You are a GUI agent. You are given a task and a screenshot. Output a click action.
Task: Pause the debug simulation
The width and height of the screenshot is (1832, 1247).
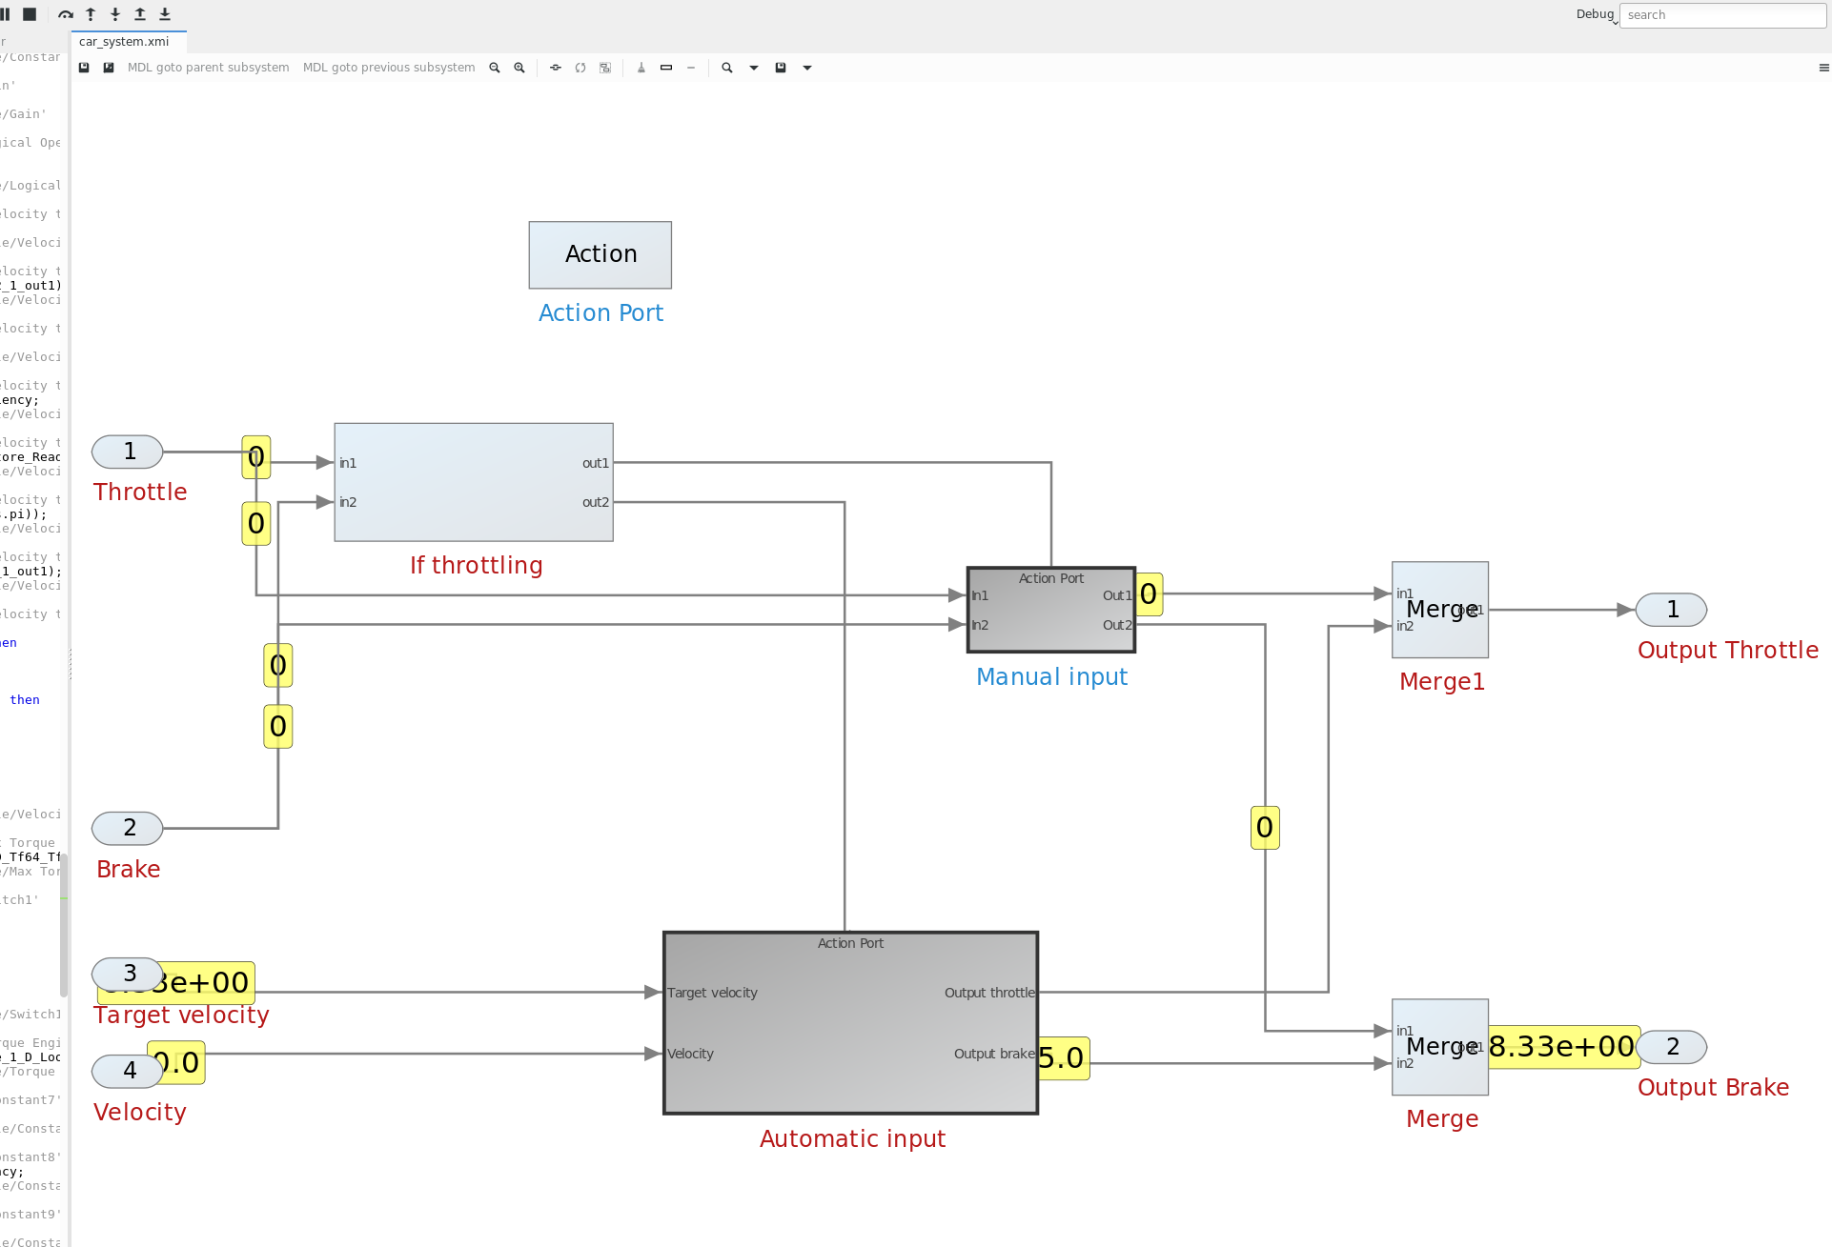point(5,14)
